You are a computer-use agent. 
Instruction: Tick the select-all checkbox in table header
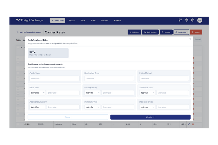[18, 47]
